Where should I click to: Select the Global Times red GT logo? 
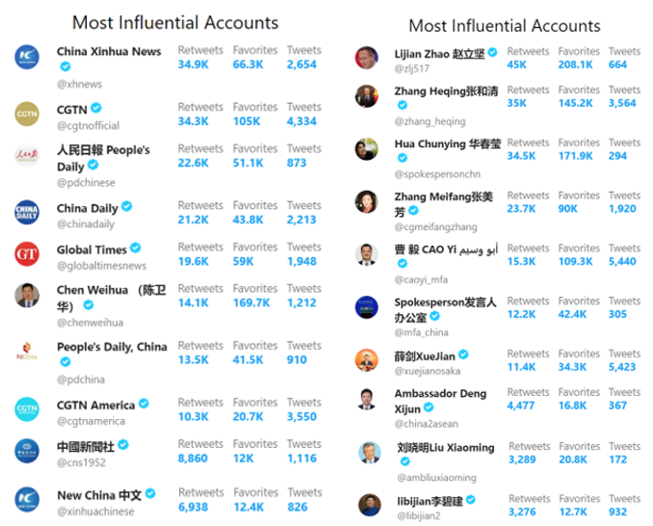click(27, 253)
